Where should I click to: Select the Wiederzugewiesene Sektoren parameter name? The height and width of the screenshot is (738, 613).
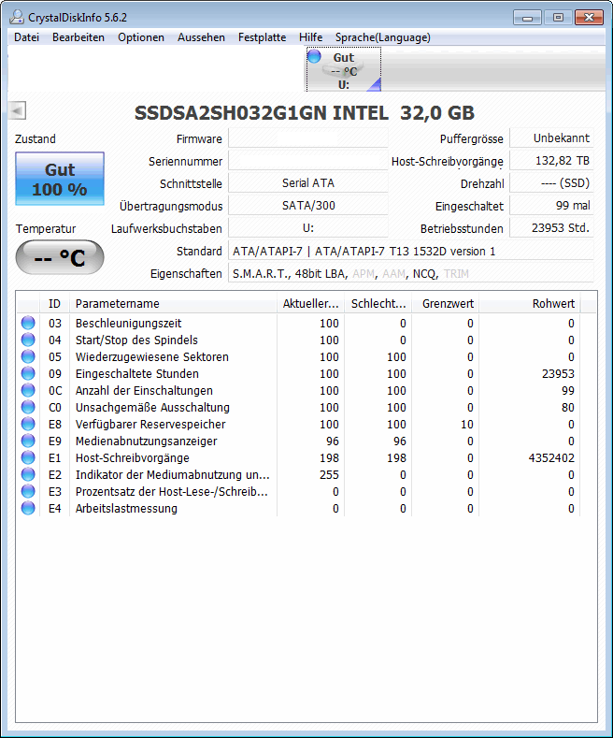[151, 356]
